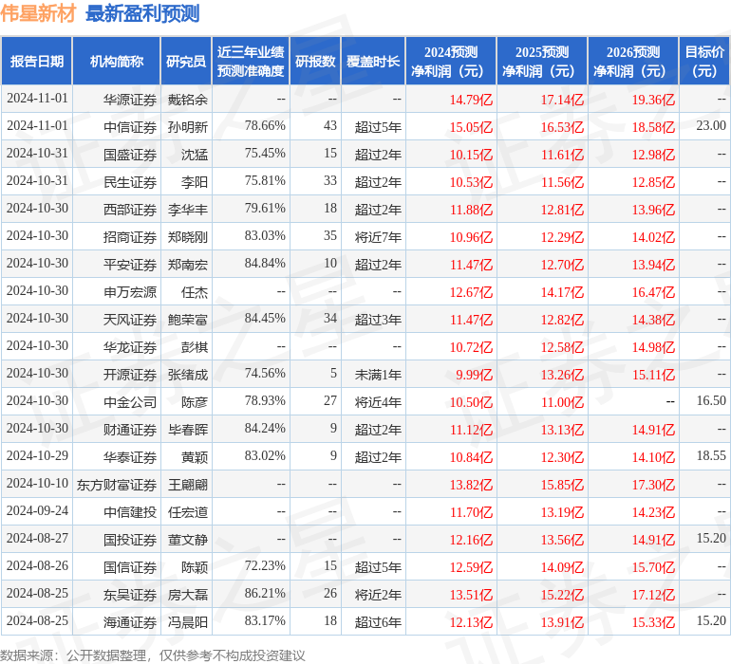
Task: Click the 23.00 target price value
Action: tap(711, 125)
